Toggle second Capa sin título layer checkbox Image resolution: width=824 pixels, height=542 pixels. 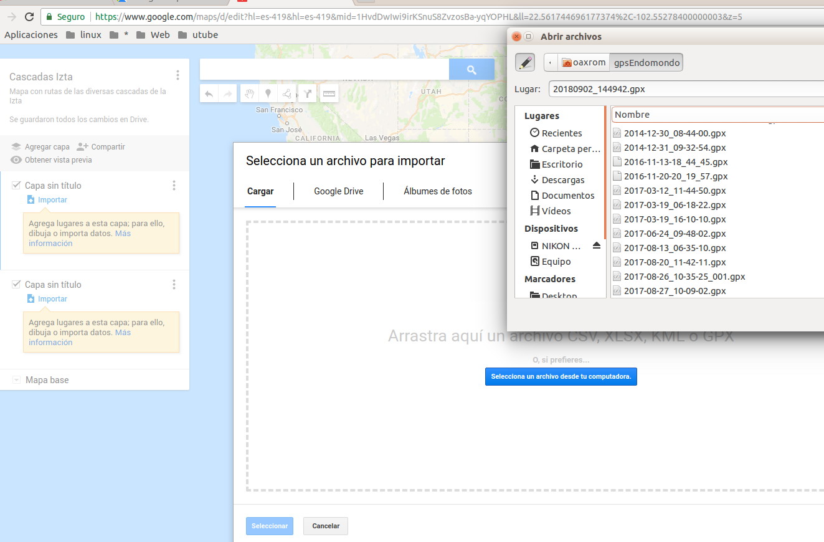(17, 284)
